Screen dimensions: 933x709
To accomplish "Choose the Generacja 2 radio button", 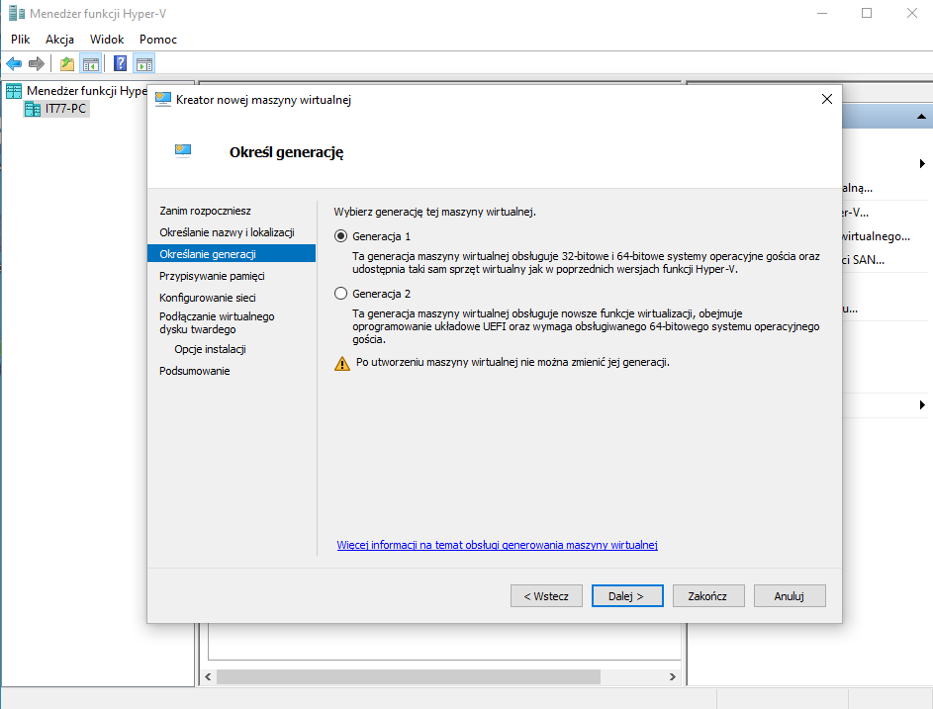I will 341,294.
